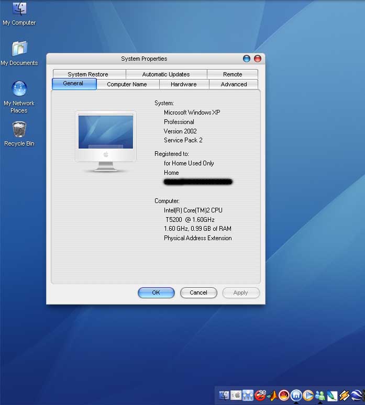Click the 'T5200 @ 1.60GHz' text

[x=190, y=220]
